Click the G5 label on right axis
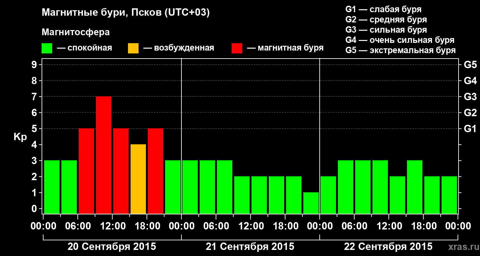 tap(470, 65)
